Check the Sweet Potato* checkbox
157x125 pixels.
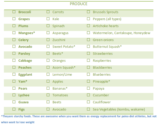coord(48,47)
